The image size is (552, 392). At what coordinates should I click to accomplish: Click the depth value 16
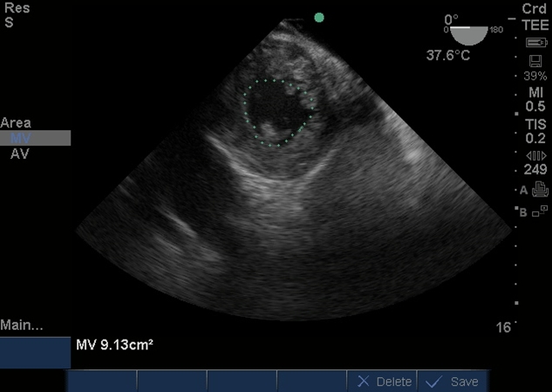503,328
